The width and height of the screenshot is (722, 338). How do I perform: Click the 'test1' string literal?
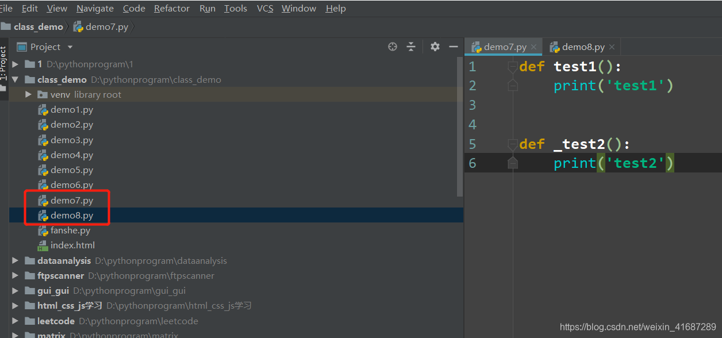tap(635, 86)
